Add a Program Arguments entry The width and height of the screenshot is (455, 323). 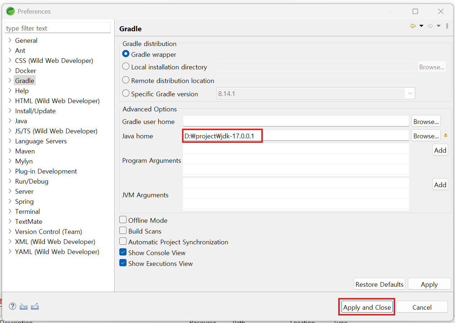coord(440,150)
